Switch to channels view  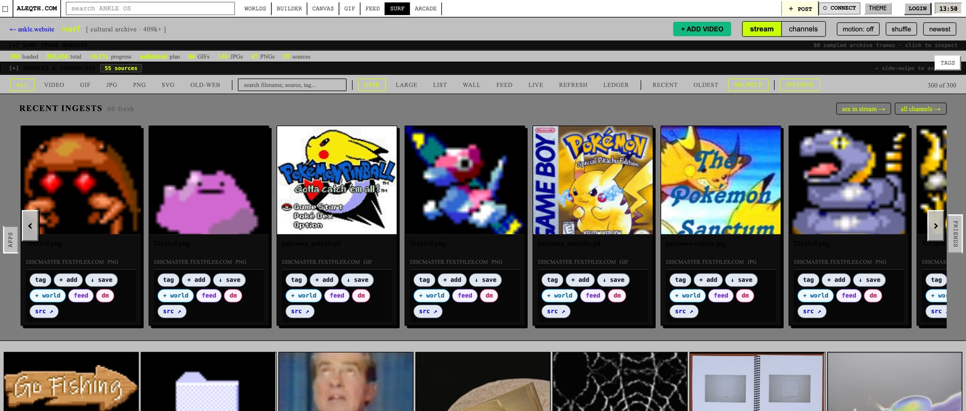pyautogui.click(x=803, y=29)
